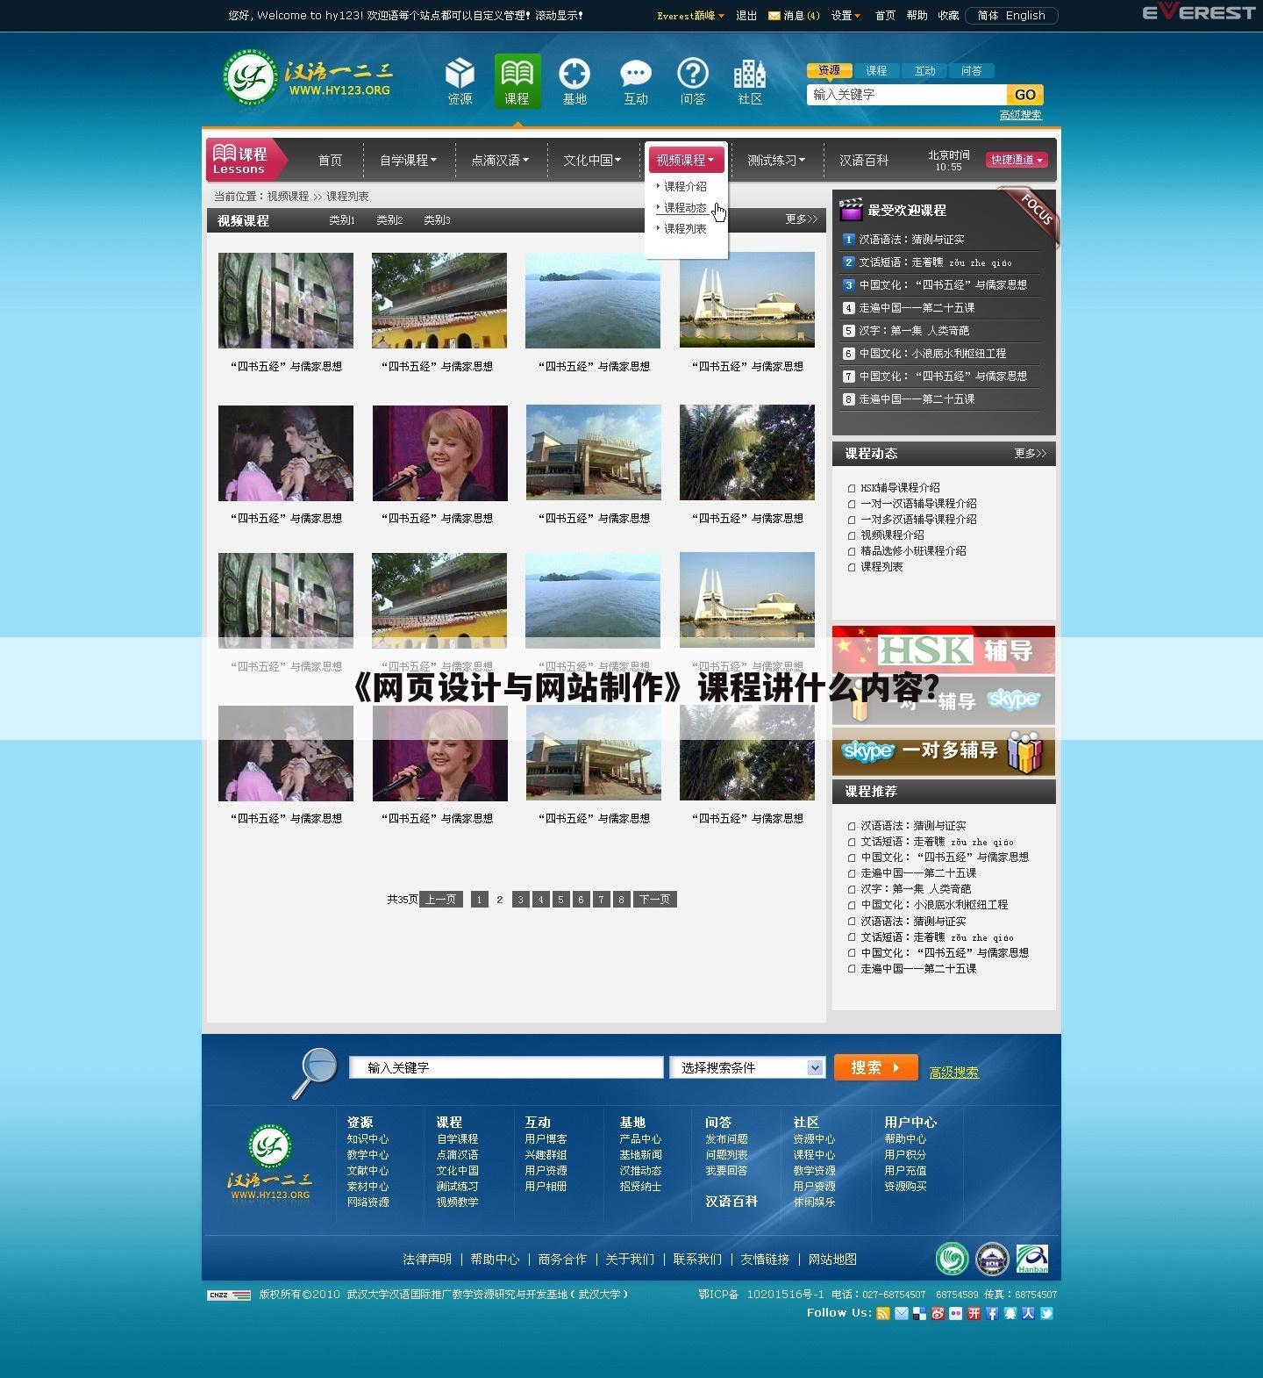Go to page 3 in pagination
The width and height of the screenshot is (1263, 1378).
click(x=520, y=900)
